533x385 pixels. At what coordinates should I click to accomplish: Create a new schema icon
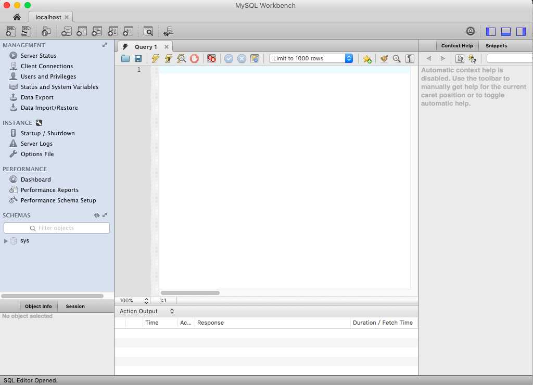[66, 31]
